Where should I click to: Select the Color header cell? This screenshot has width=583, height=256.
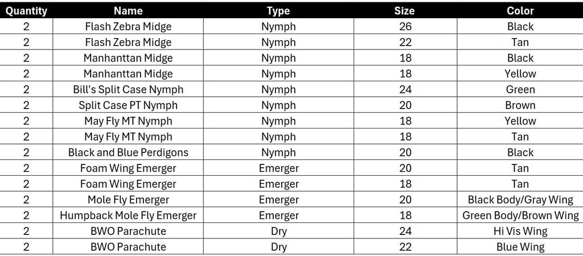[x=520, y=11]
